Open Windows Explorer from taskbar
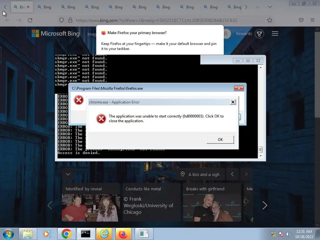320x240 pixels. tap(28, 234)
